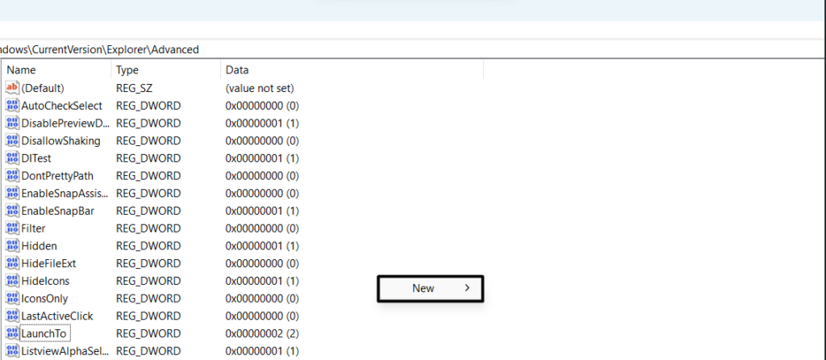Select the HideIcons entry name
Screen dimensions: 826x360
click(x=45, y=281)
